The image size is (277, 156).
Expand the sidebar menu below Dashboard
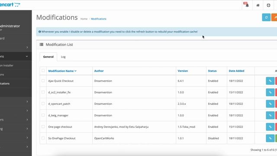tap(16, 47)
